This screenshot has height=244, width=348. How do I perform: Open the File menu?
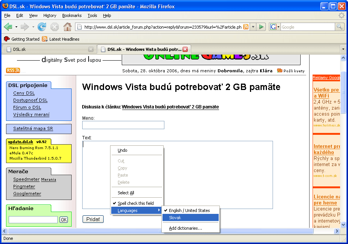click(7, 15)
